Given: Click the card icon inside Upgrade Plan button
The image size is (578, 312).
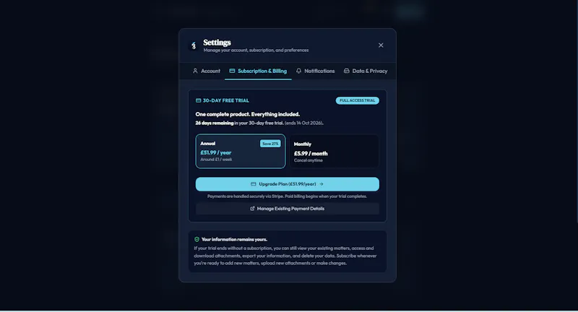Looking at the screenshot, I should (x=254, y=184).
